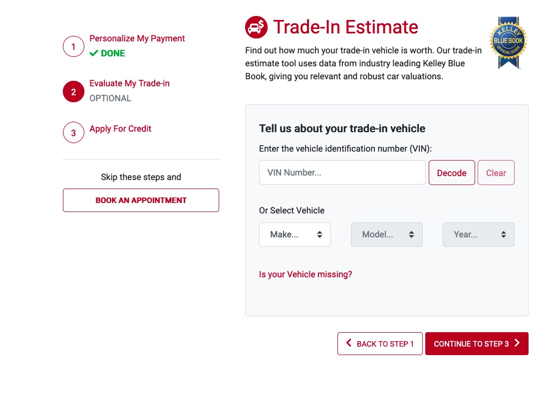Click the left chevron in Back button
The height and width of the screenshot is (397, 560).
[348, 343]
